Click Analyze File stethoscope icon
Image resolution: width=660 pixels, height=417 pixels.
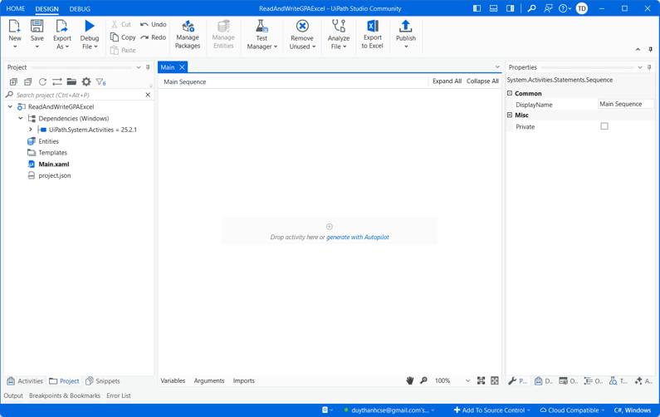click(x=339, y=26)
